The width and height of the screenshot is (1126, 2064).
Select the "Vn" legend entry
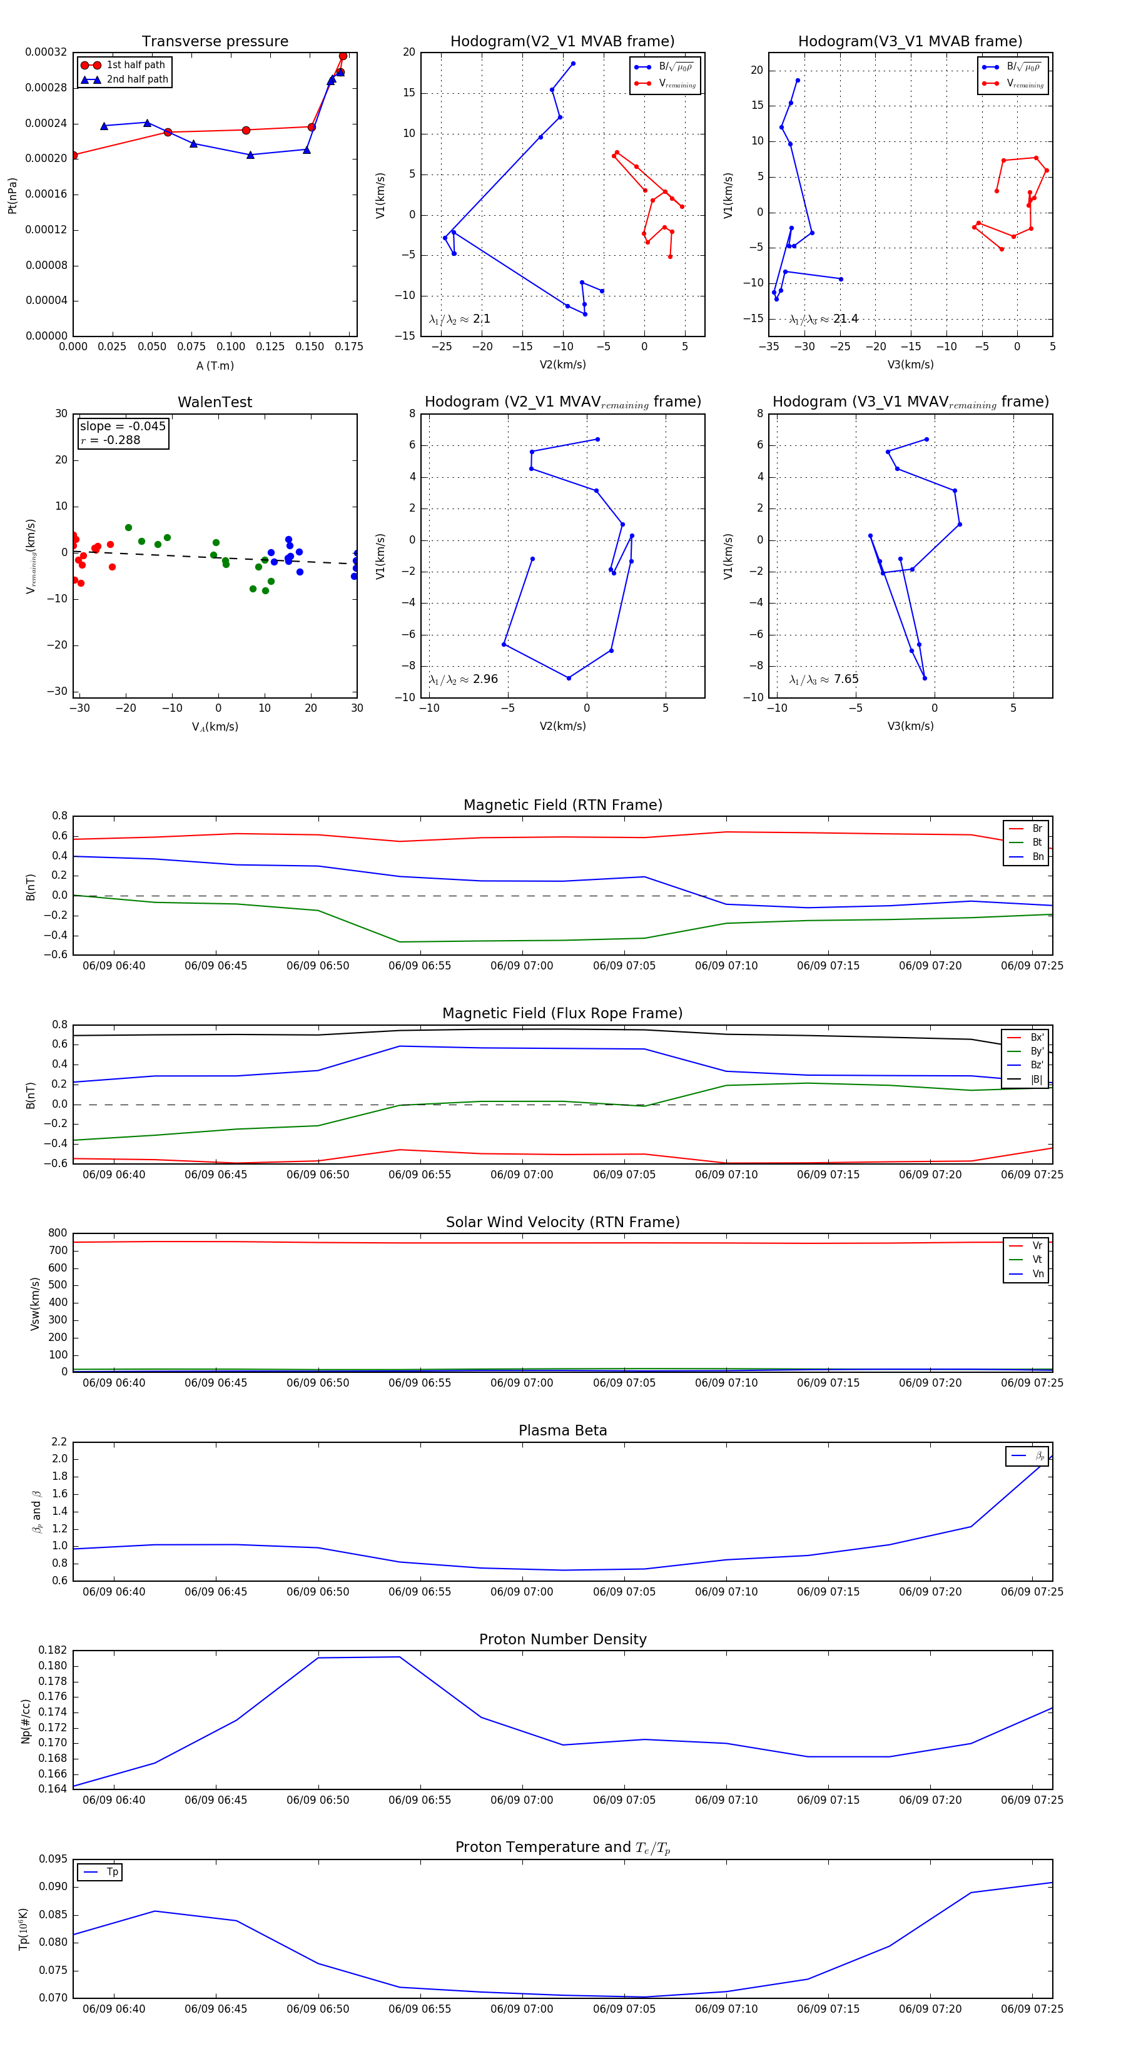1026,1274
